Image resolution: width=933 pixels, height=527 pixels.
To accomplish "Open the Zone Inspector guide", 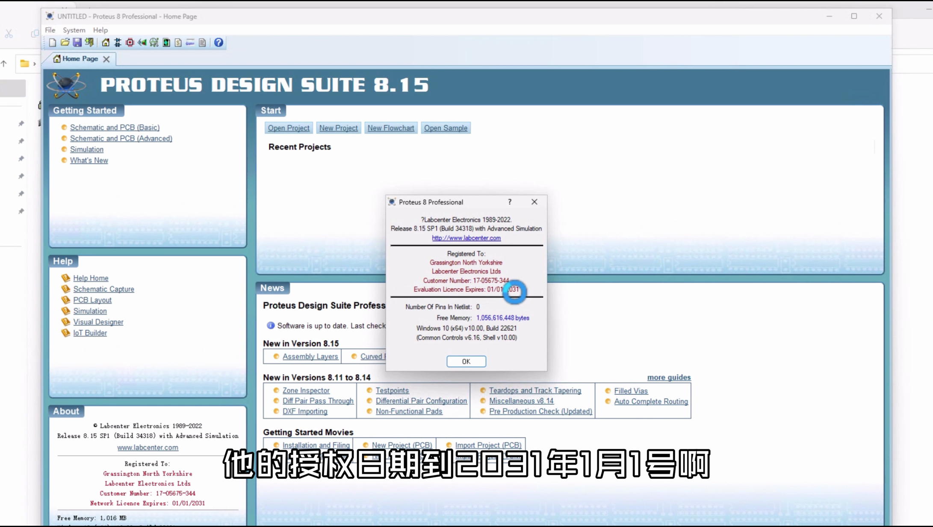I will 306,390.
